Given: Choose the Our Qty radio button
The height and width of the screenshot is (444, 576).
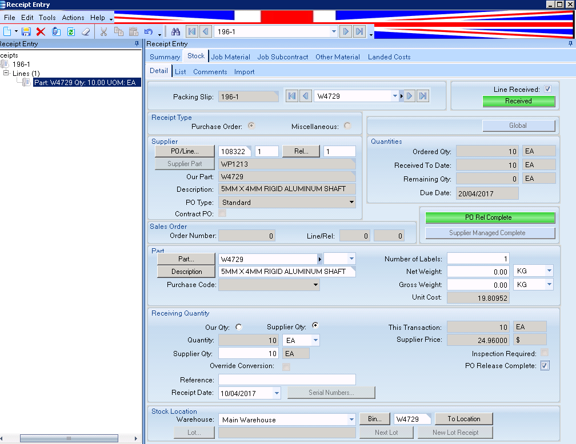Looking at the screenshot, I should [239, 327].
